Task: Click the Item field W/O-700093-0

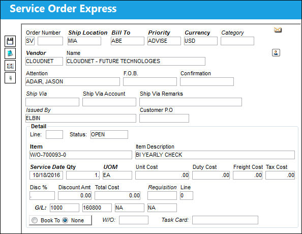Action: (81, 155)
